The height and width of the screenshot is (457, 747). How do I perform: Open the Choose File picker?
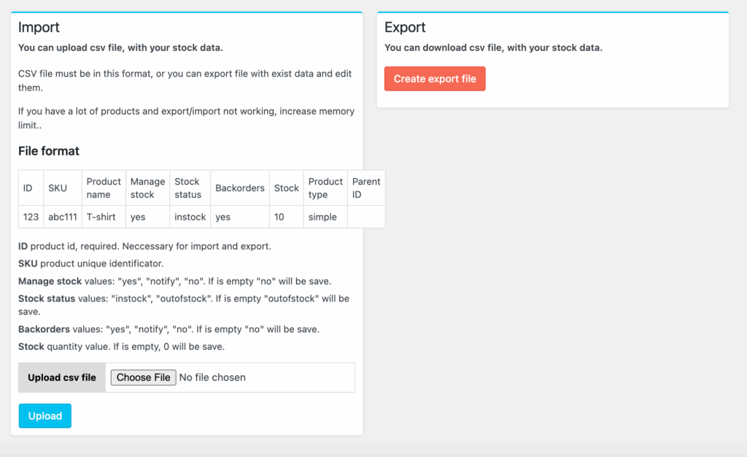coord(143,377)
